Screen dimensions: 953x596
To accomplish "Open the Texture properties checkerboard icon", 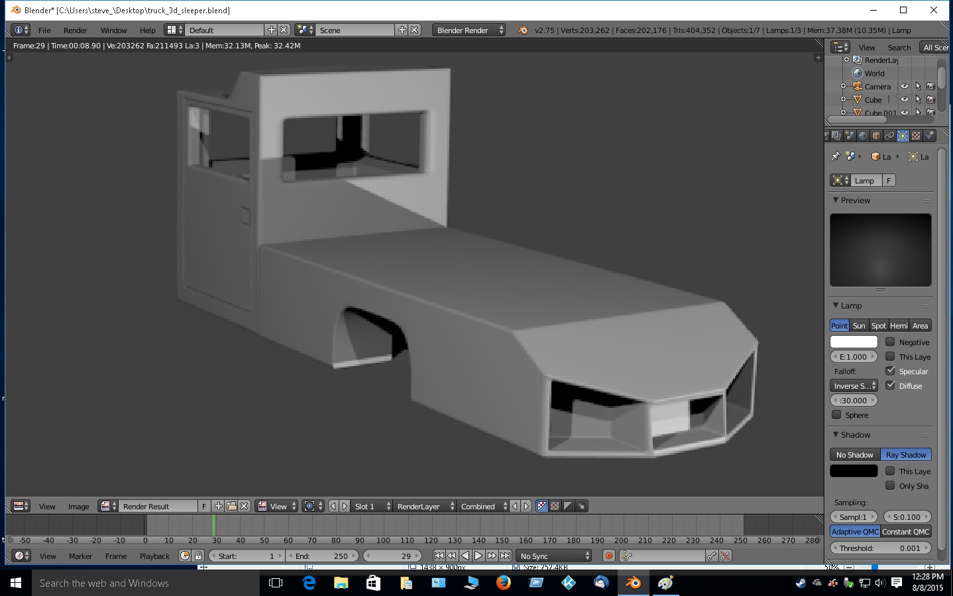I will (x=916, y=136).
